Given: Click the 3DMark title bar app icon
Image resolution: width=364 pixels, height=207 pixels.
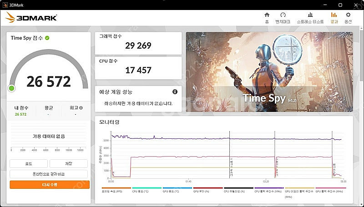Looking at the screenshot, I should [5, 5].
